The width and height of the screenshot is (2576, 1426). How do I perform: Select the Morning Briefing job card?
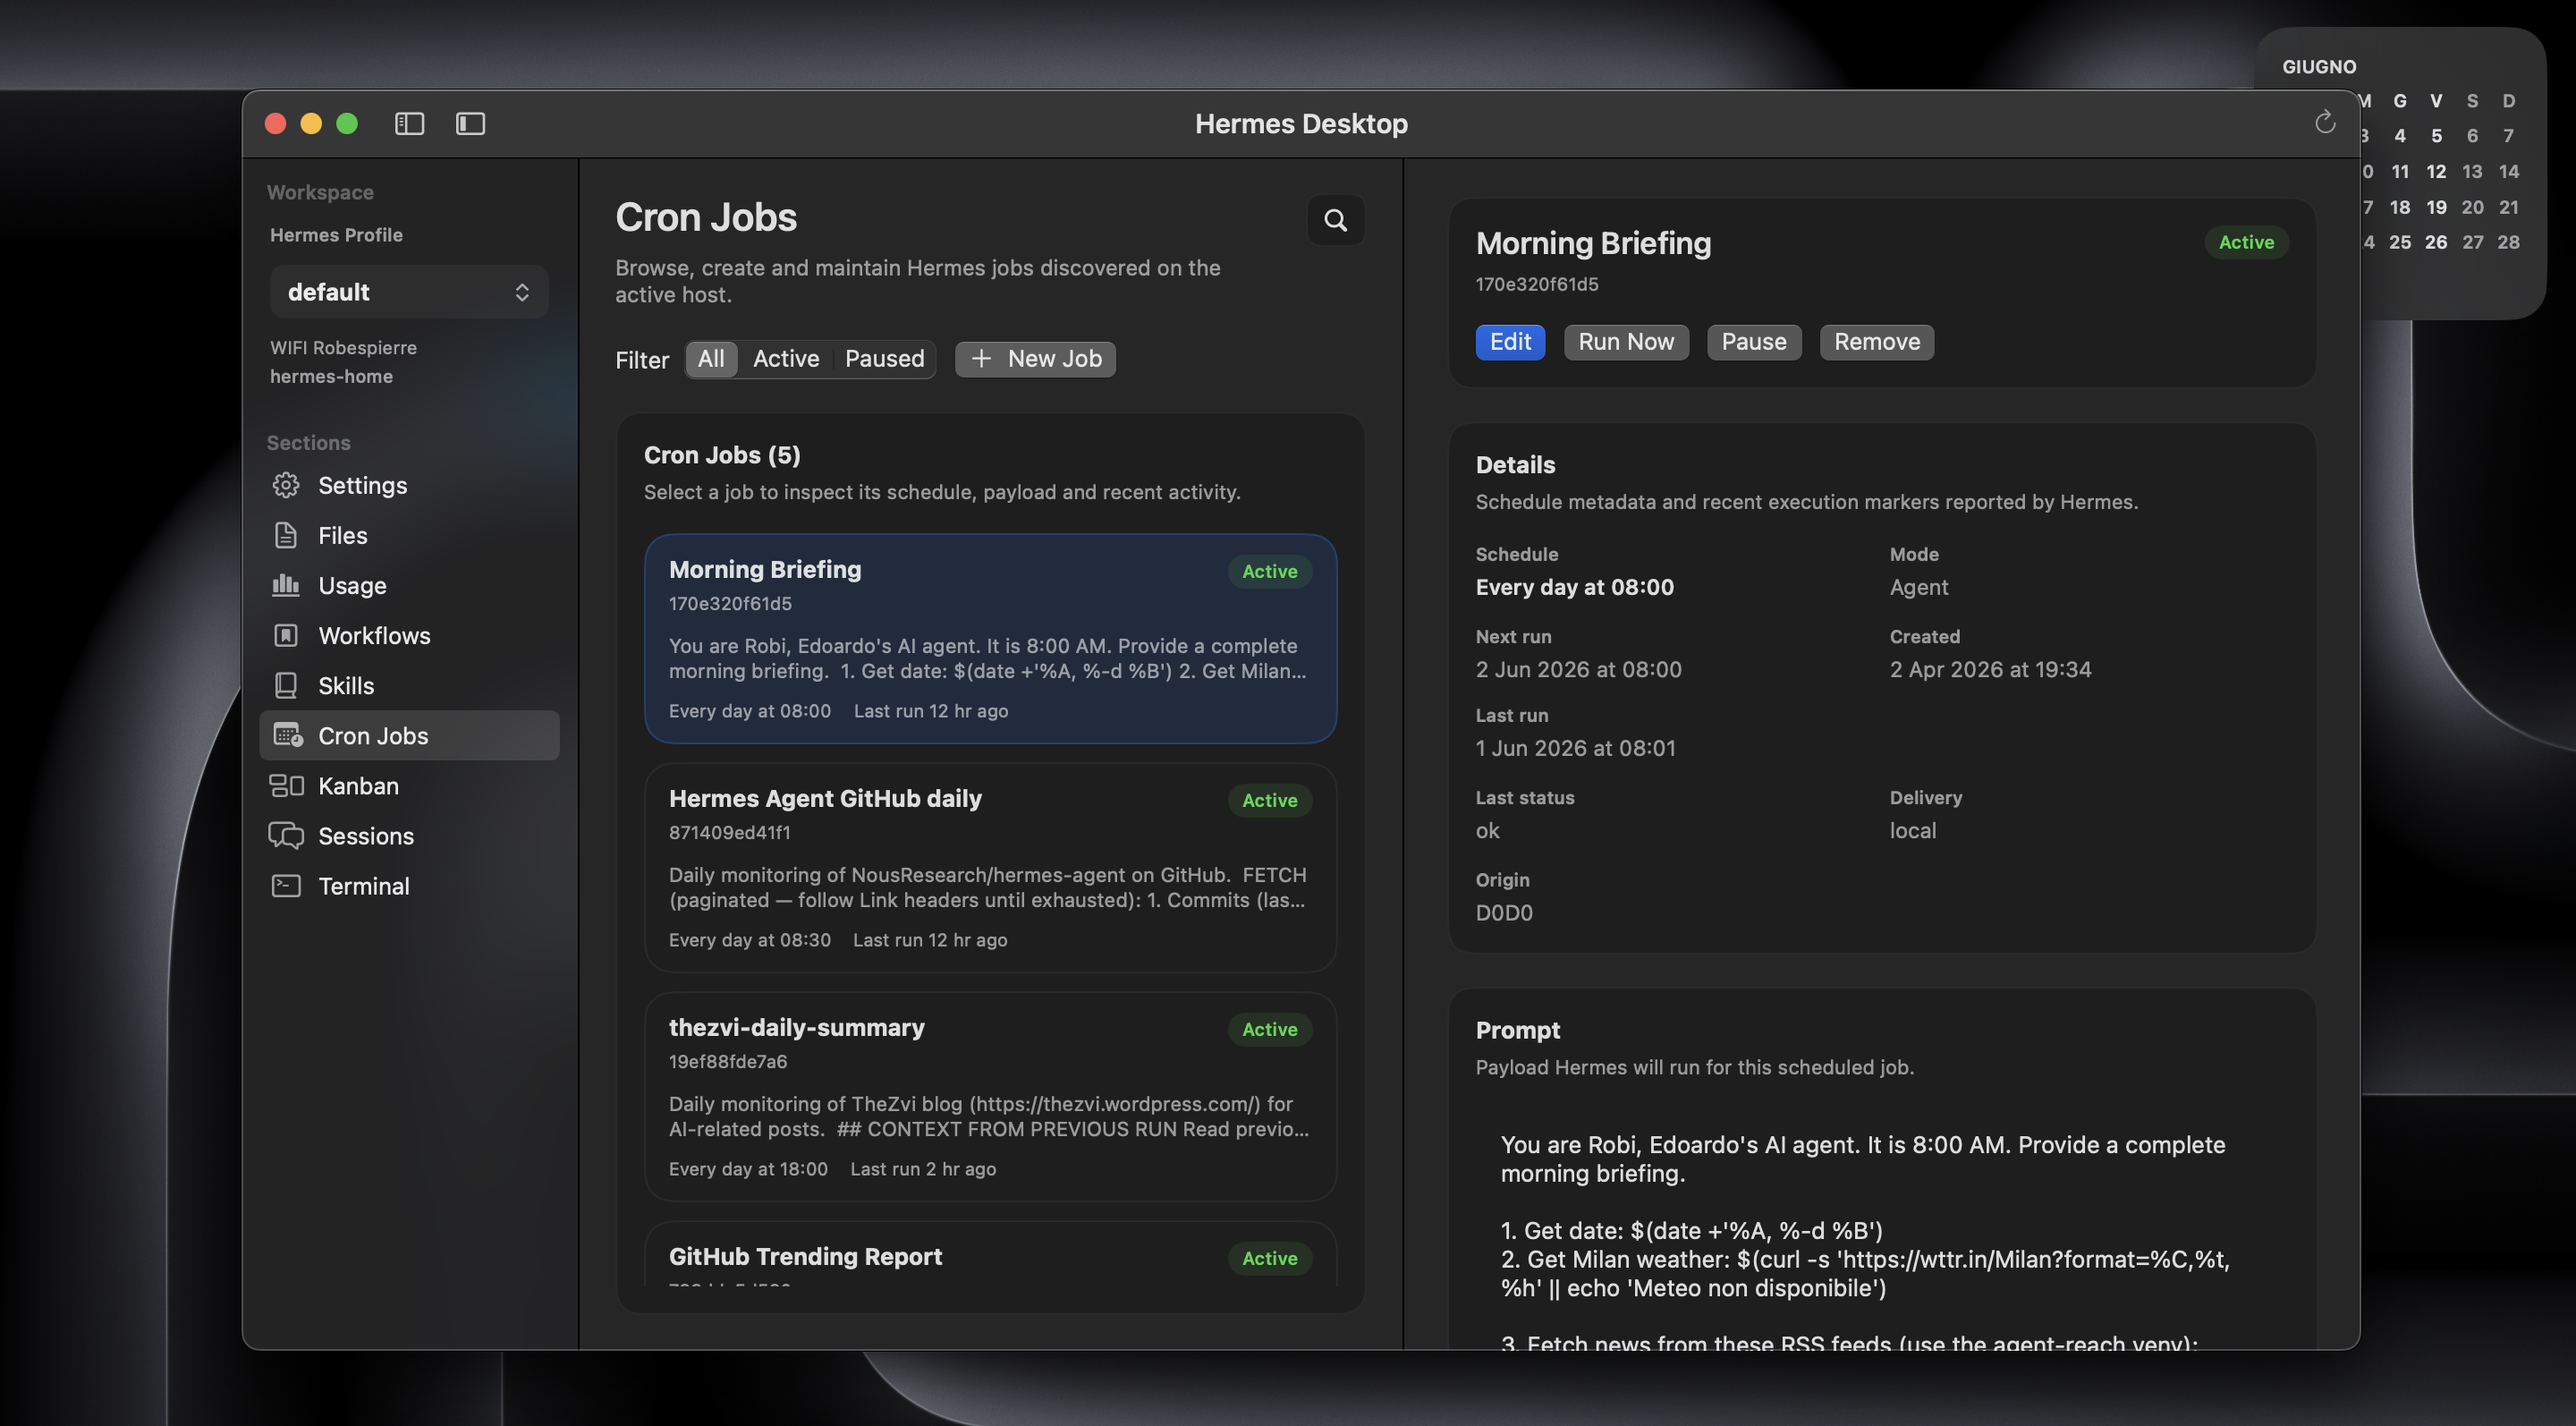[x=990, y=638]
